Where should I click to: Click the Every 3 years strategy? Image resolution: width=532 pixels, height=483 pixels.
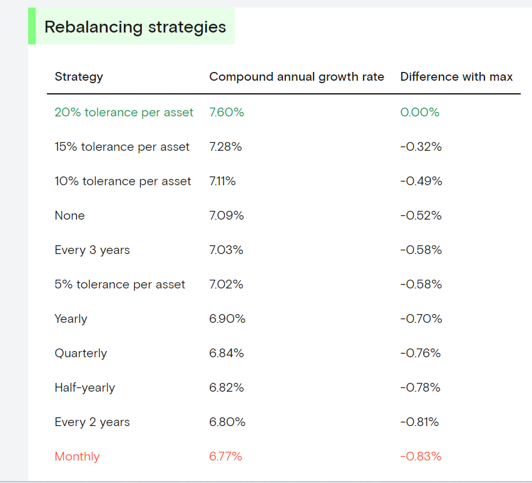click(92, 250)
